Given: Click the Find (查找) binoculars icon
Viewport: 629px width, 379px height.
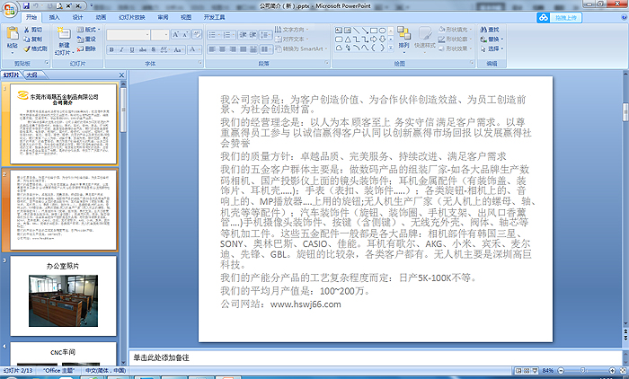Looking at the screenshot, I should tap(483, 29).
